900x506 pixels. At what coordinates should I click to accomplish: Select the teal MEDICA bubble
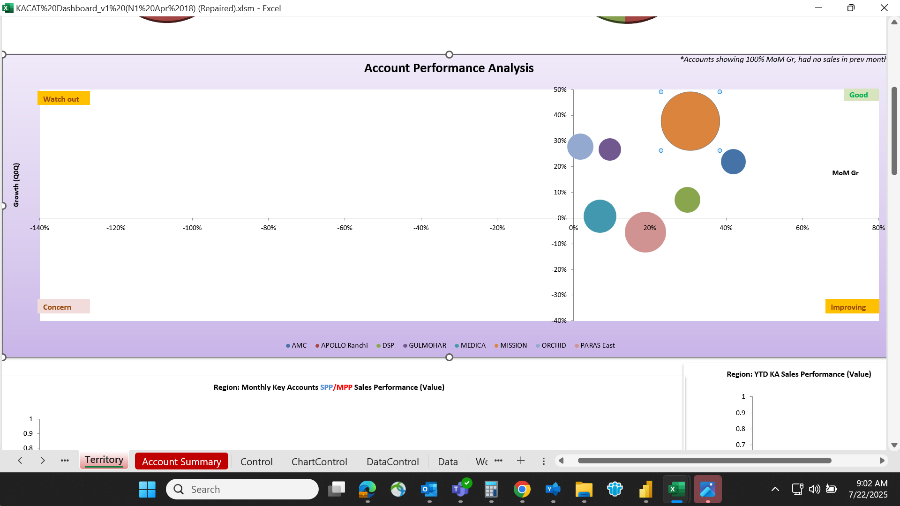pos(600,216)
